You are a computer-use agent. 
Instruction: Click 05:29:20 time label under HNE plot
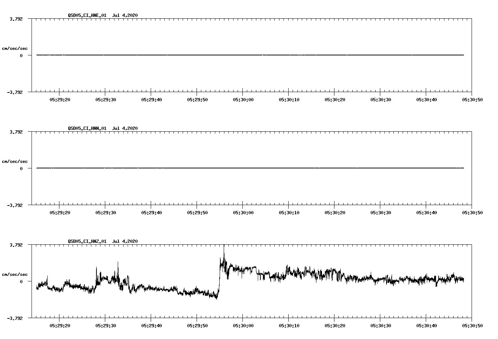coord(60,99)
